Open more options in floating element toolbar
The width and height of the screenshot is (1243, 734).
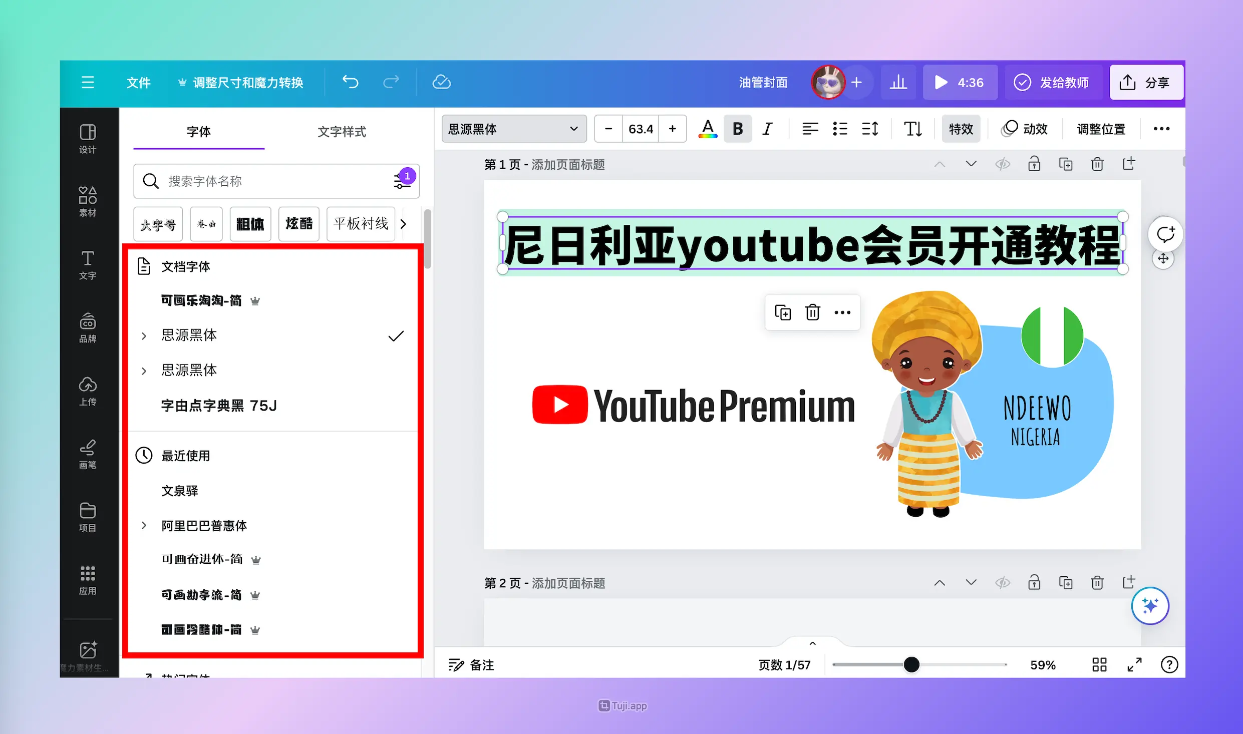842,312
